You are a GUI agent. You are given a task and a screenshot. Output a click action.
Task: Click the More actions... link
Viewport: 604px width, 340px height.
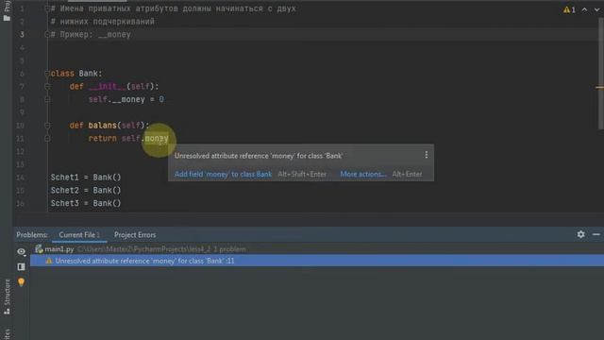click(362, 174)
